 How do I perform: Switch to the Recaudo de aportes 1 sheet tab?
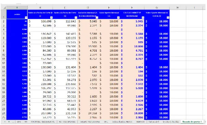click(192, 122)
